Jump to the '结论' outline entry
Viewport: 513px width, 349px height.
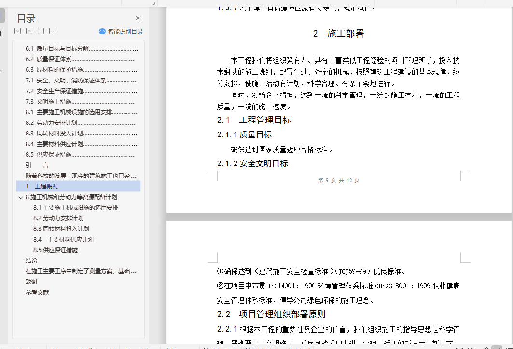point(31,261)
